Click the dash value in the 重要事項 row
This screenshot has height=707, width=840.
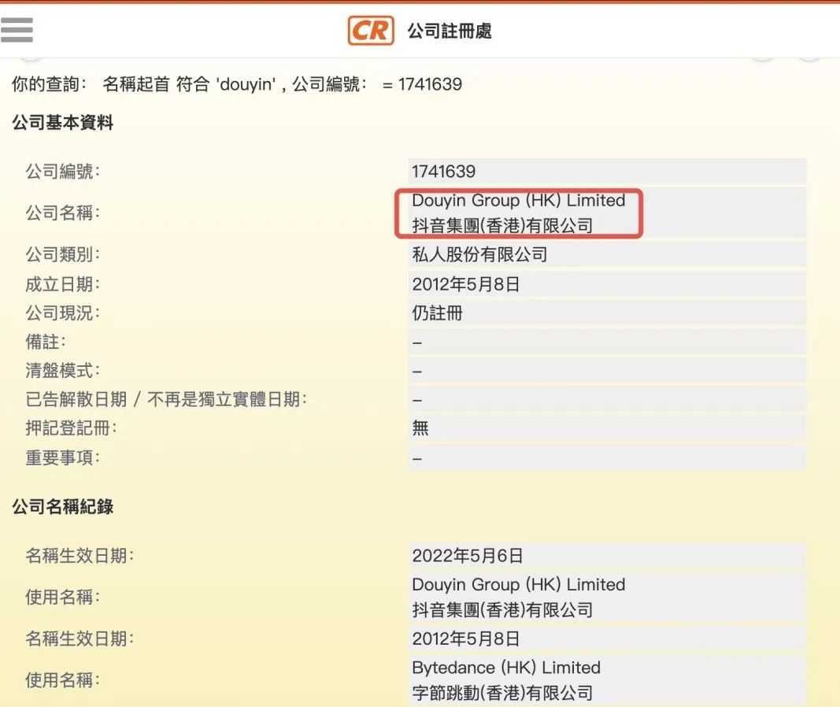click(x=417, y=459)
